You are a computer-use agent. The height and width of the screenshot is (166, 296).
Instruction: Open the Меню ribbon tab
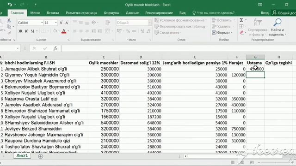coord(35,13)
